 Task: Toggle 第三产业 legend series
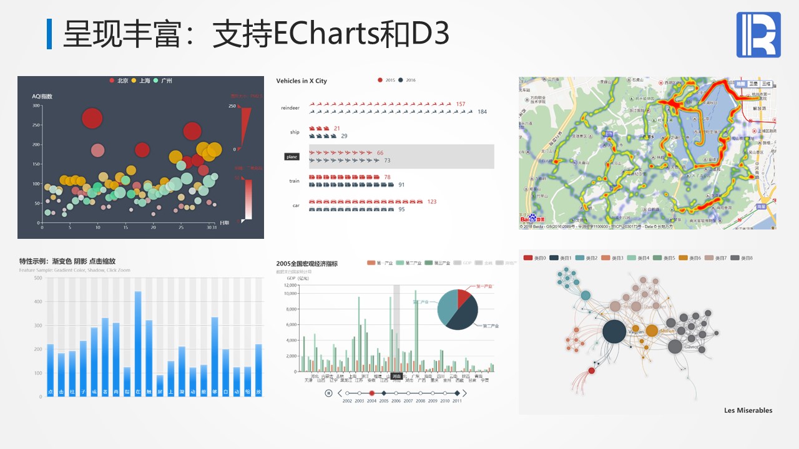(438, 264)
